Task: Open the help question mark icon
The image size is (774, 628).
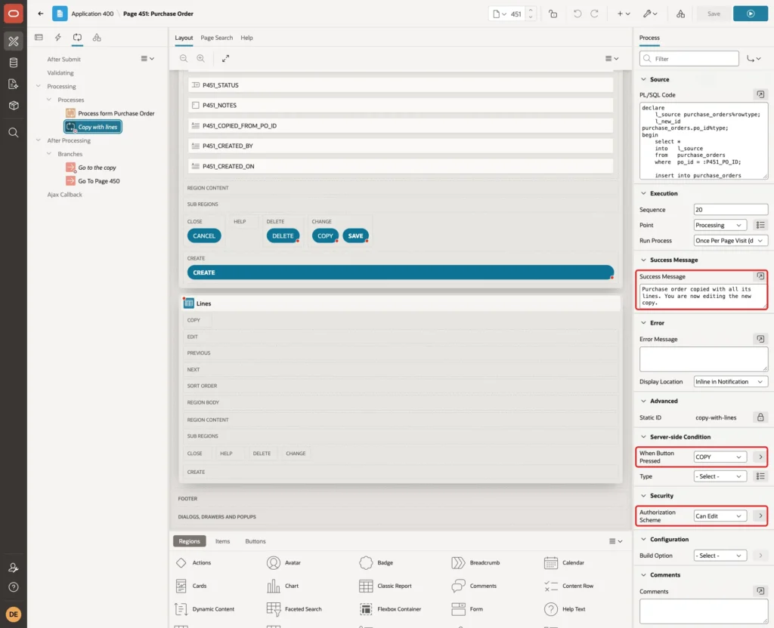Action: (14, 587)
